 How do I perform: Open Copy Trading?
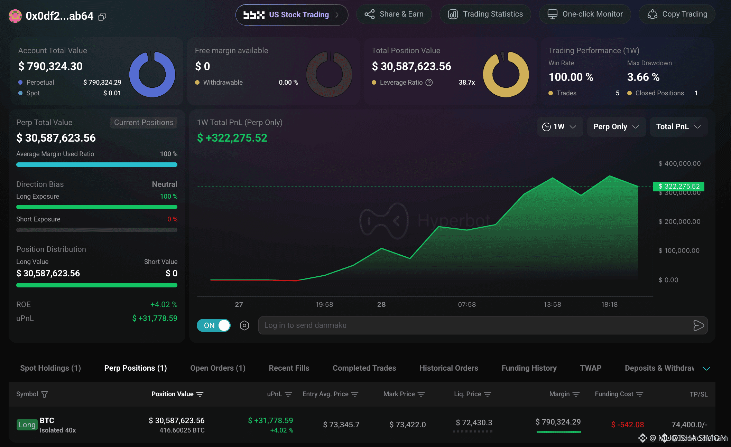coord(677,14)
